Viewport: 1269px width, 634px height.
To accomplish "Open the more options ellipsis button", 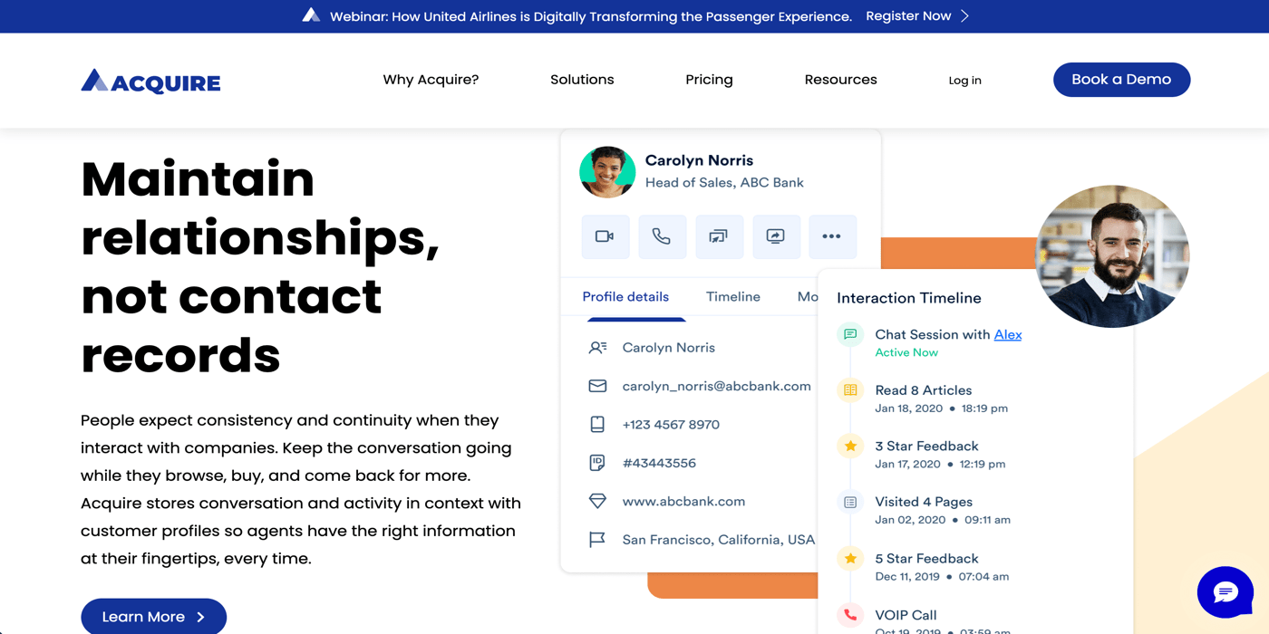I will click(x=832, y=236).
